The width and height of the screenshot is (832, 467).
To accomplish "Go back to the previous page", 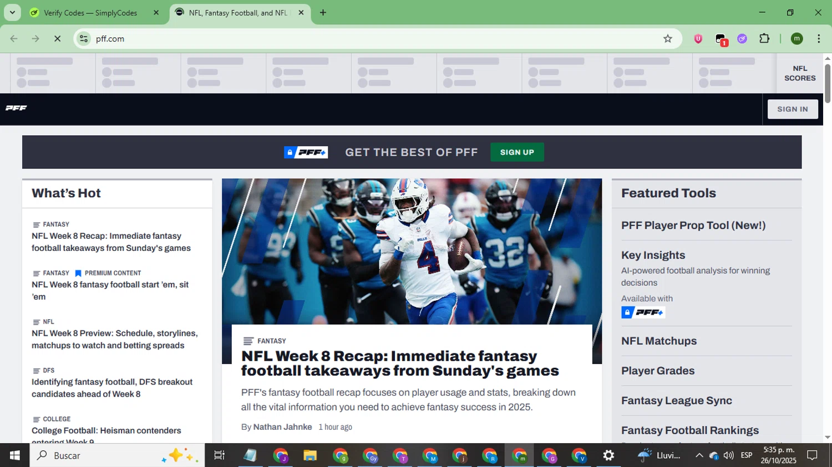I will coord(14,39).
